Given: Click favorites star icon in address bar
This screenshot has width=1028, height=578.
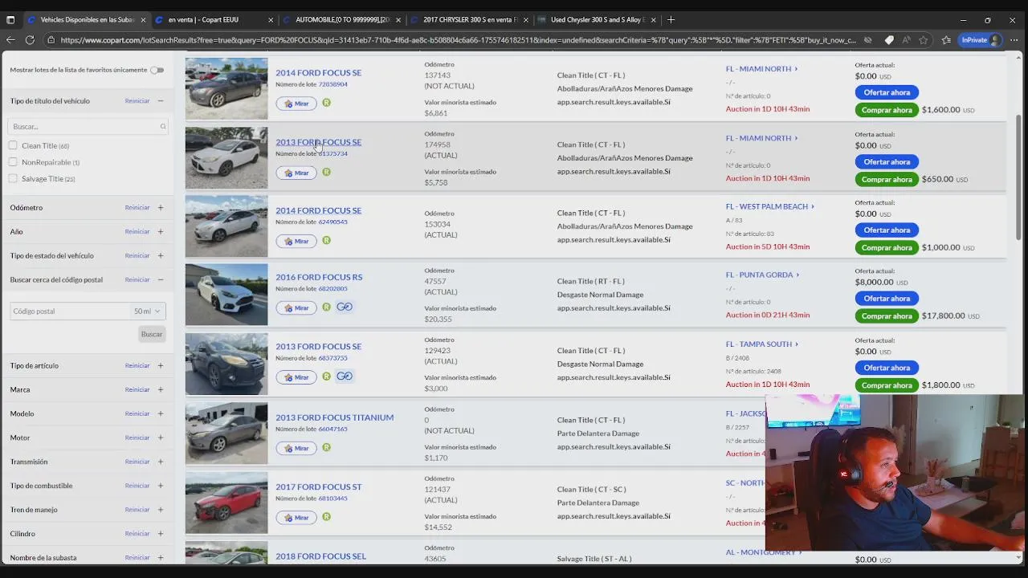Looking at the screenshot, I should 924,39.
